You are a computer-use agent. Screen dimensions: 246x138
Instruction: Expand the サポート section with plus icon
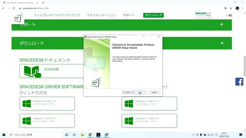pos(221,24)
